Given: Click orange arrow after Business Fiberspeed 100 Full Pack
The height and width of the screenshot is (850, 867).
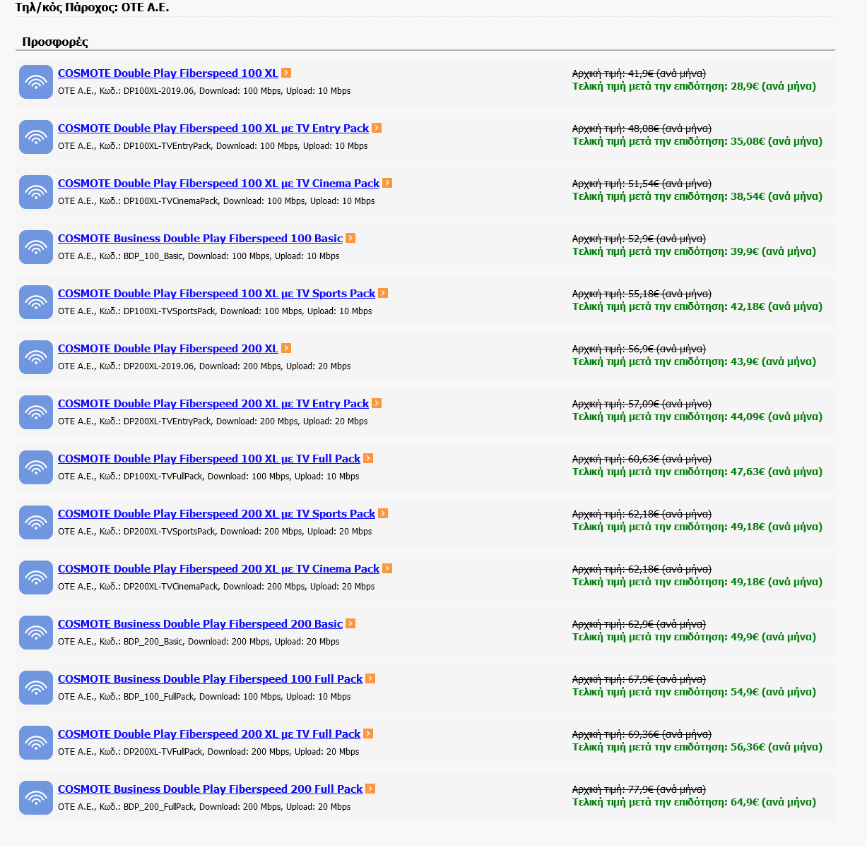Looking at the screenshot, I should coord(370,678).
